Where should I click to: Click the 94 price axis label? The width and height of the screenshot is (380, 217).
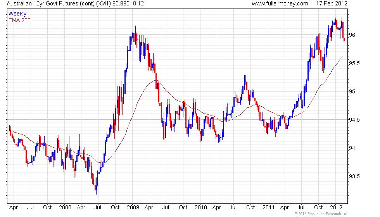[x=352, y=148]
